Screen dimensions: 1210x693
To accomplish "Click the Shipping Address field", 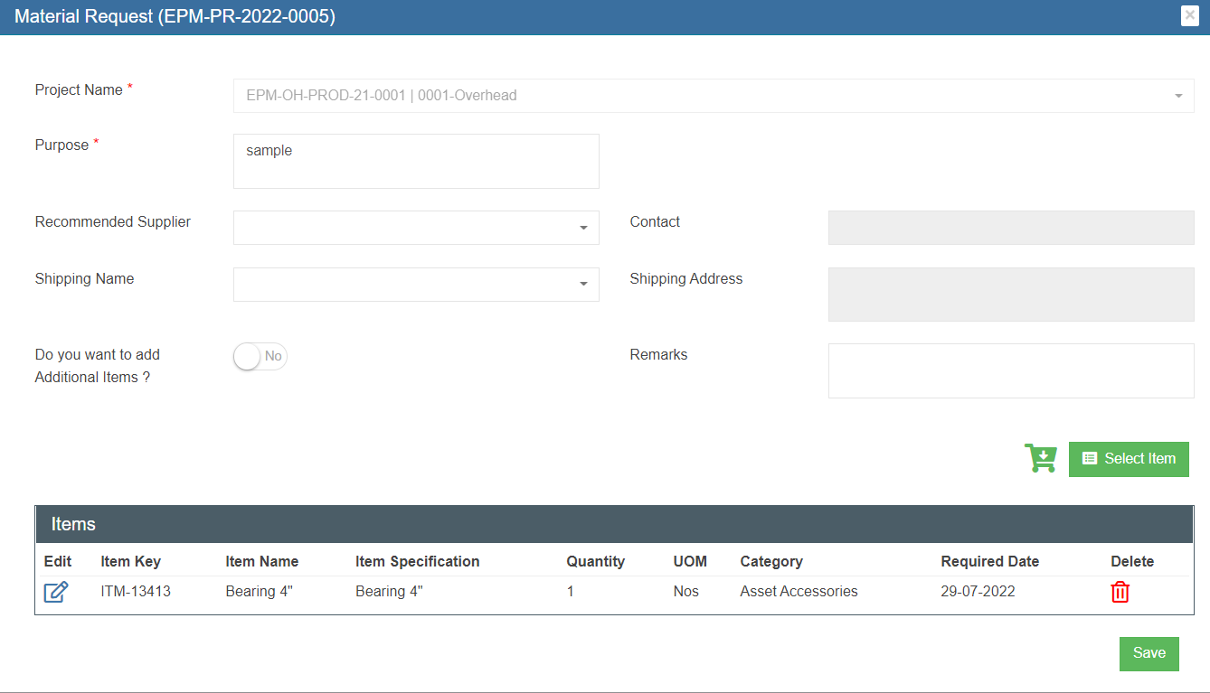I will (x=1010, y=295).
